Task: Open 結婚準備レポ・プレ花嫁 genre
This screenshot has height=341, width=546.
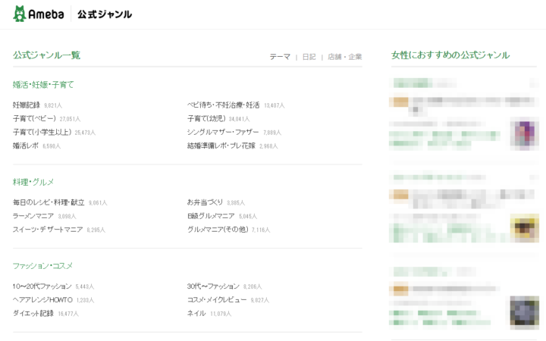Action: pyautogui.click(x=221, y=145)
